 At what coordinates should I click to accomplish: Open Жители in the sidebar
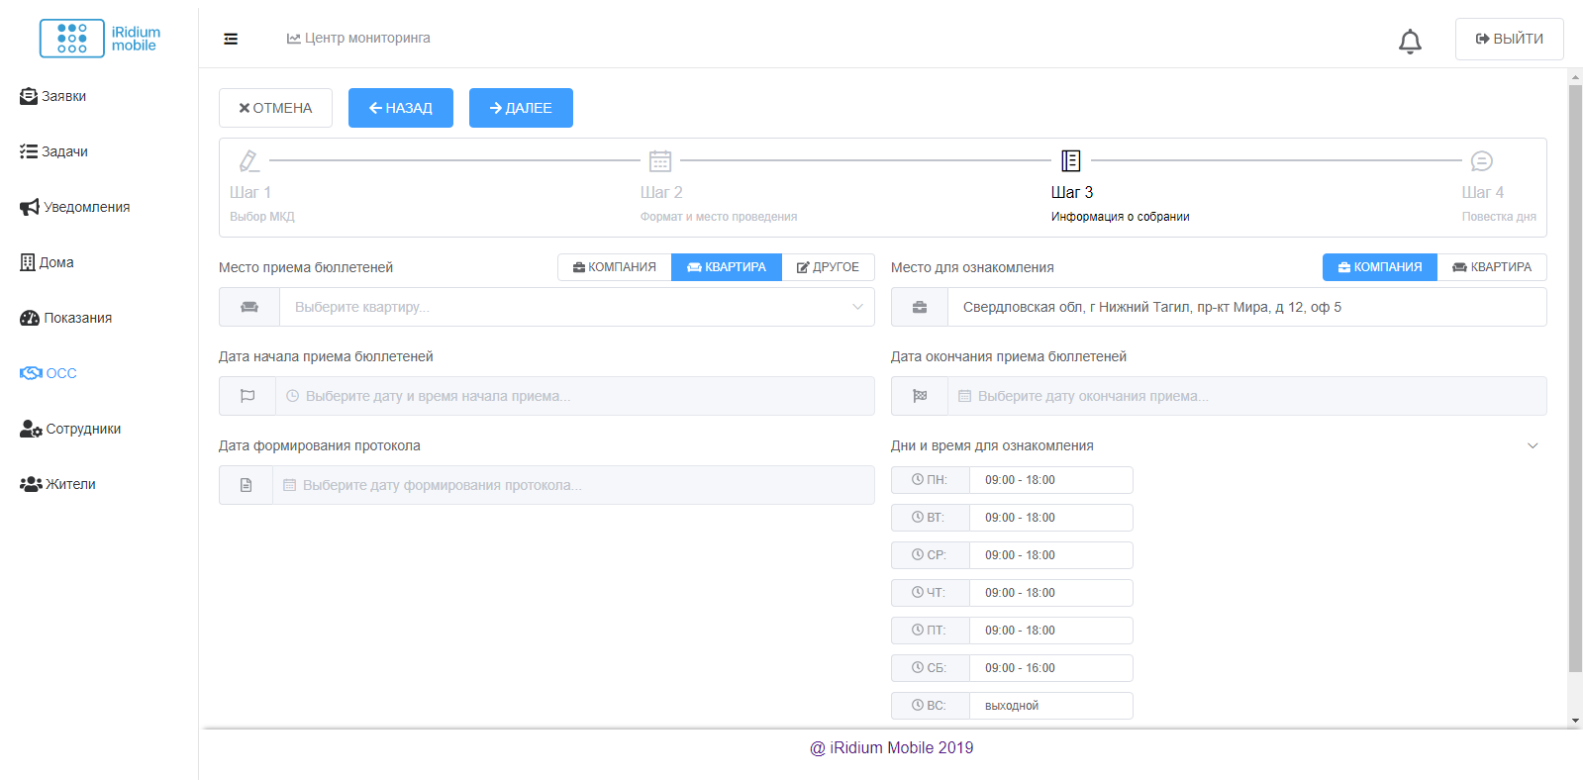click(58, 484)
